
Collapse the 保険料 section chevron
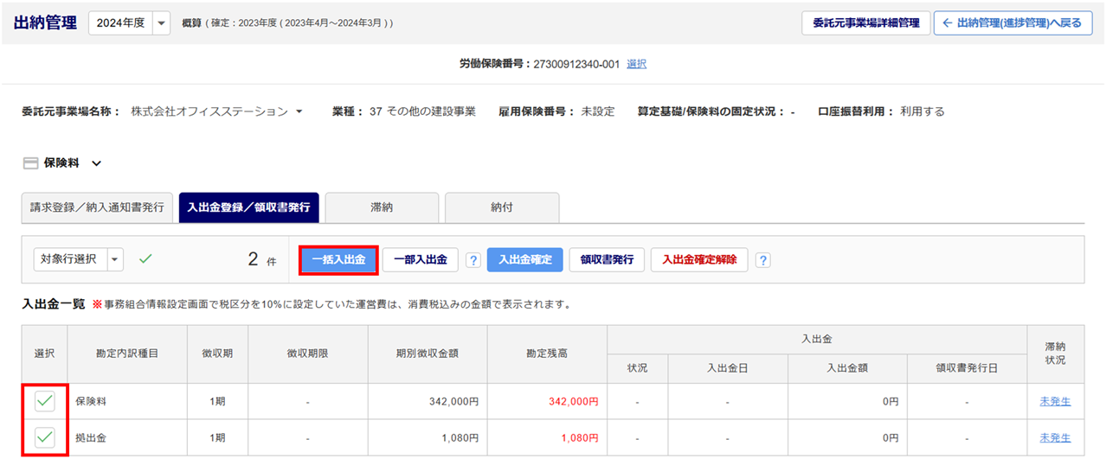[x=97, y=163]
